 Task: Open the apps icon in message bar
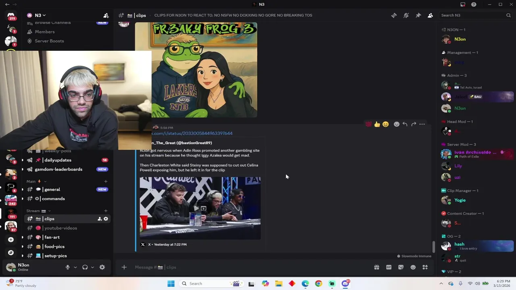pyautogui.click(x=425, y=267)
